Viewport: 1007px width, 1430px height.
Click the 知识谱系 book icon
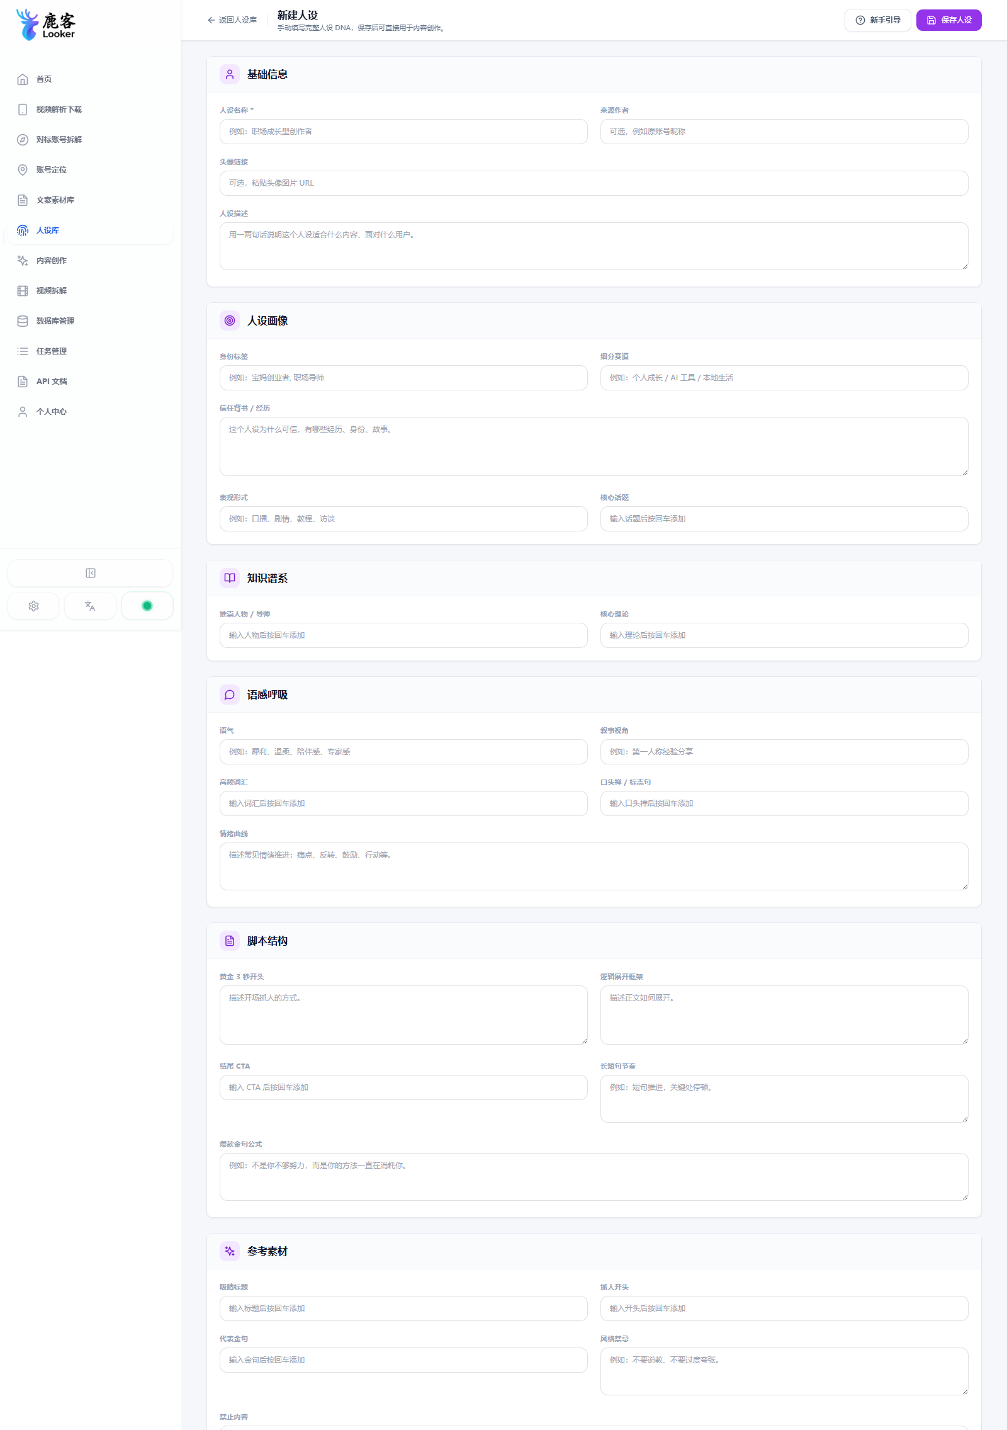230,578
